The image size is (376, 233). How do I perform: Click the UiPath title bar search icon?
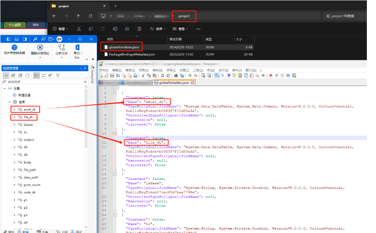(35, 39)
